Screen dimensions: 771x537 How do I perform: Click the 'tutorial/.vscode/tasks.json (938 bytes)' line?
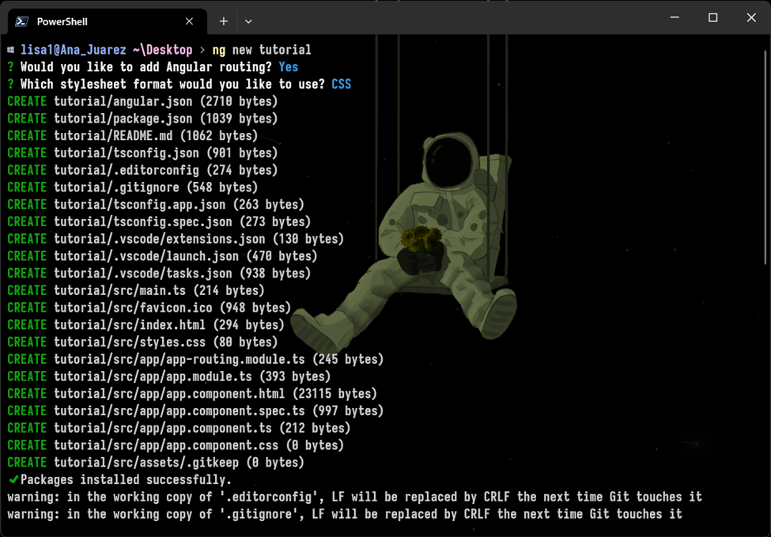(159, 274)
